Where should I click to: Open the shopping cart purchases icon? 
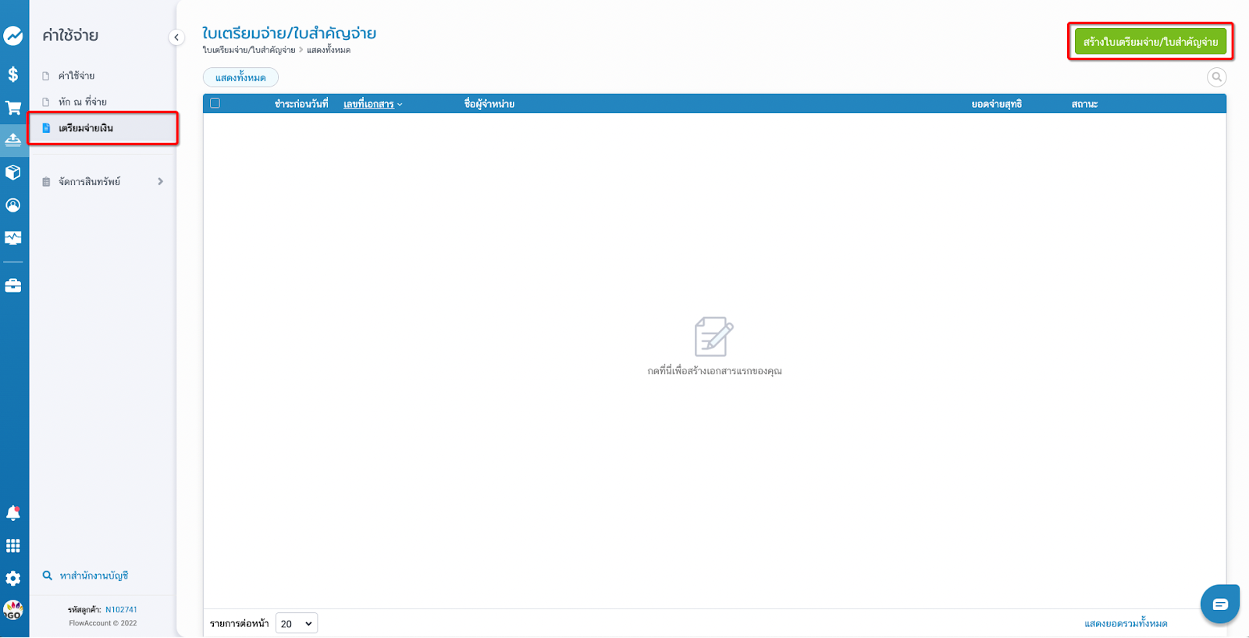tap(13, 108)
